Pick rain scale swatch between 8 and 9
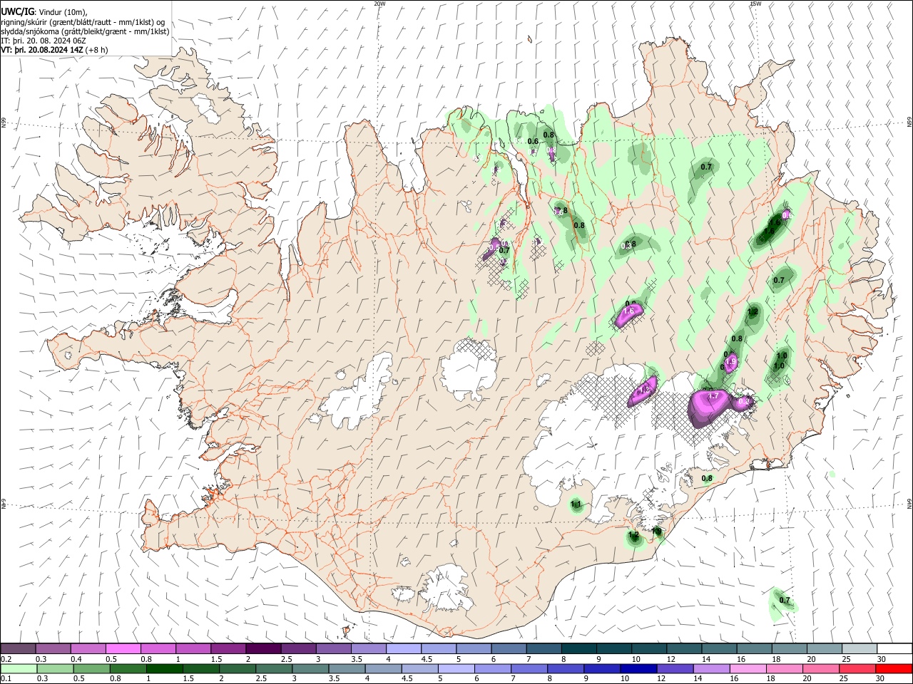Image resolution: width=913 pixels, height=684 pixels. [x=566, y=668]
